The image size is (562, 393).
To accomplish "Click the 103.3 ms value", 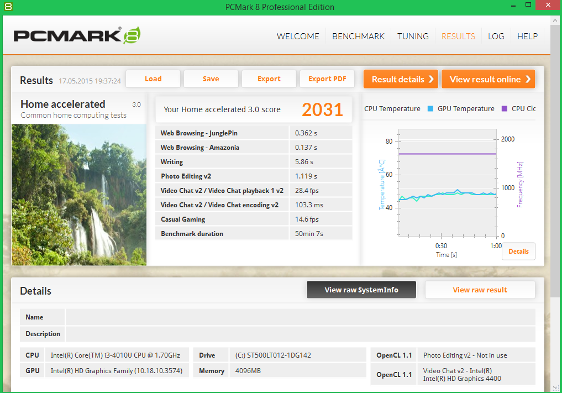I will 309,205.
